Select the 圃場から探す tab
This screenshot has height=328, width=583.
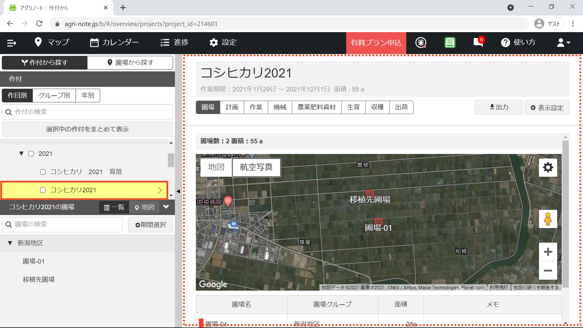coord(130,62)
